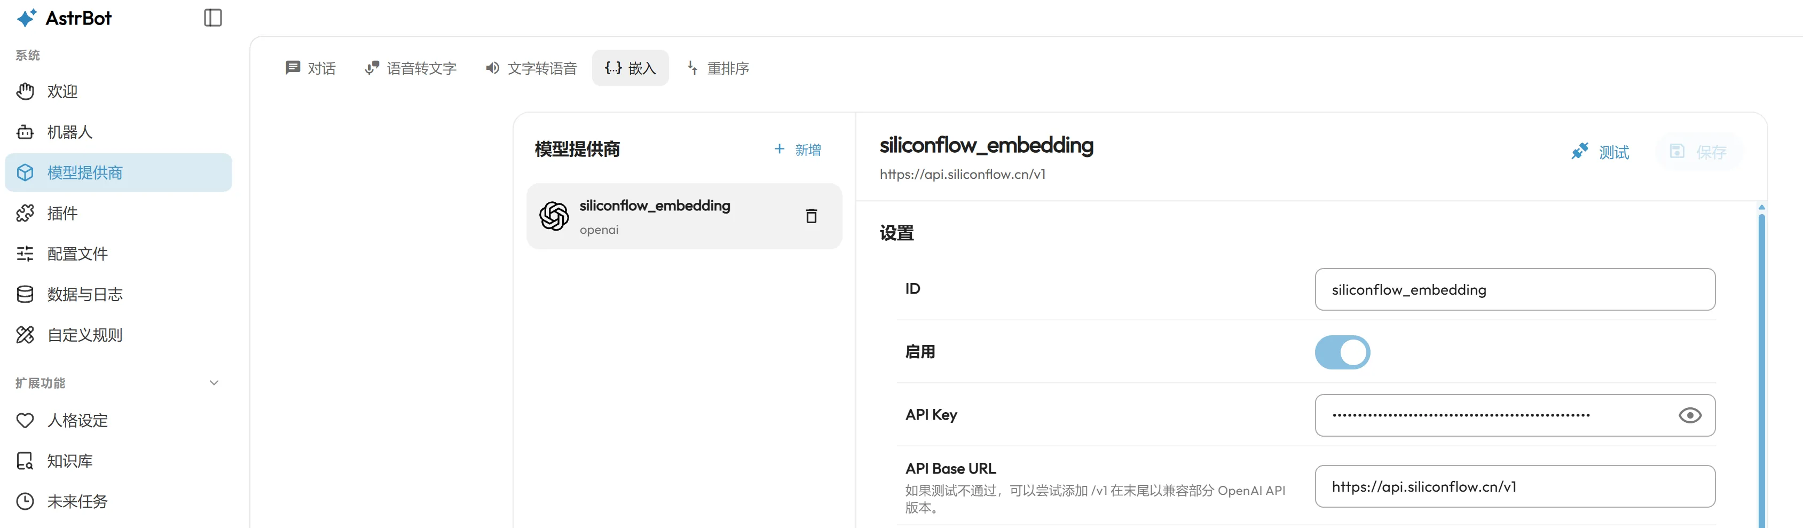Delete siliconflow_embedding with the trash icon
1803x528 pixels.
click(x=811, y=216)
